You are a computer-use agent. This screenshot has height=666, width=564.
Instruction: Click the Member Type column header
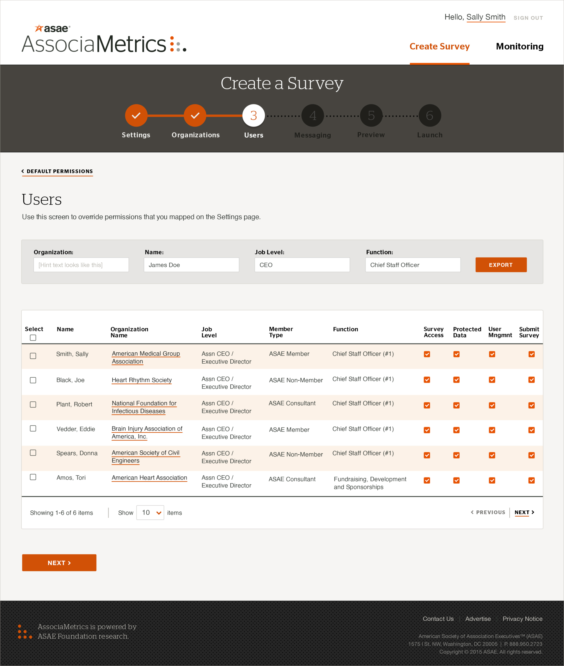click(281, 332)
